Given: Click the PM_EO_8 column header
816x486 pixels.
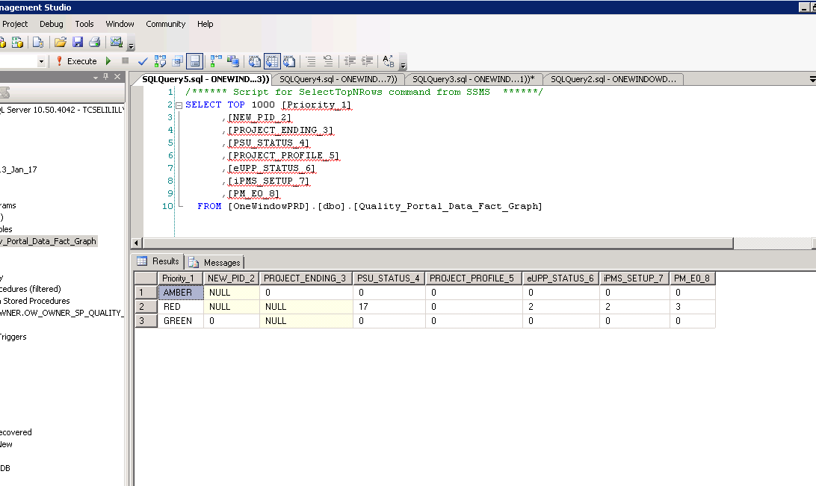Looking at the screenshot, I should pos(692,278).
